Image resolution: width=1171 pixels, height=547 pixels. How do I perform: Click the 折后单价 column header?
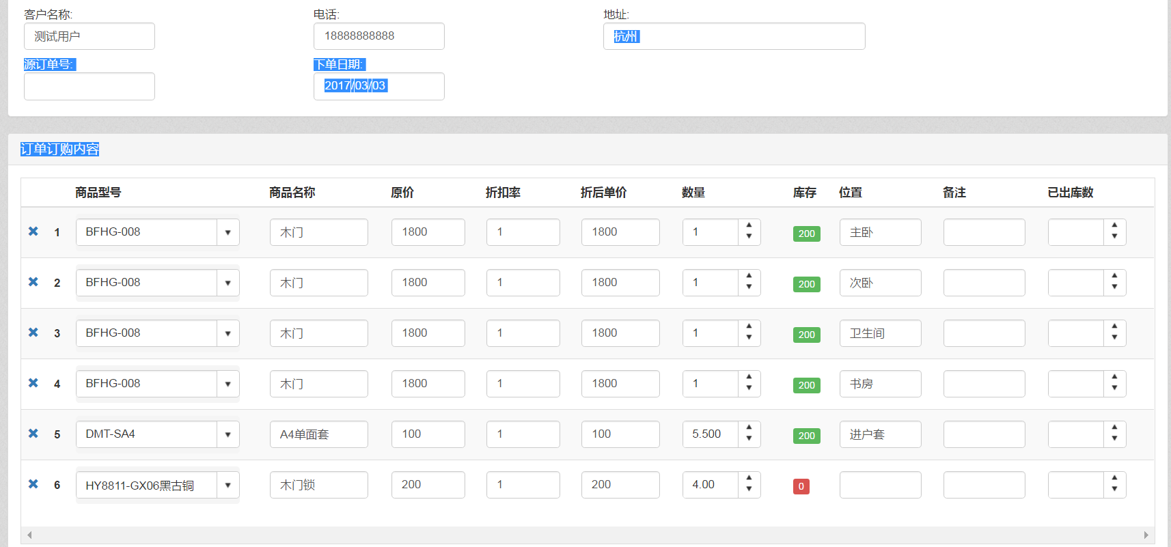(x=604, y=193)
